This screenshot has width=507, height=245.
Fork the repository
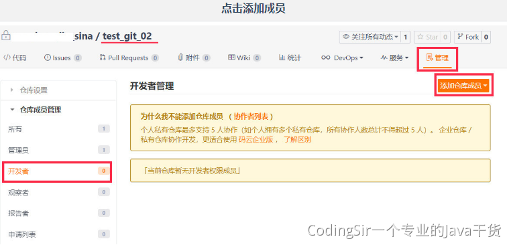pos(468,37)
